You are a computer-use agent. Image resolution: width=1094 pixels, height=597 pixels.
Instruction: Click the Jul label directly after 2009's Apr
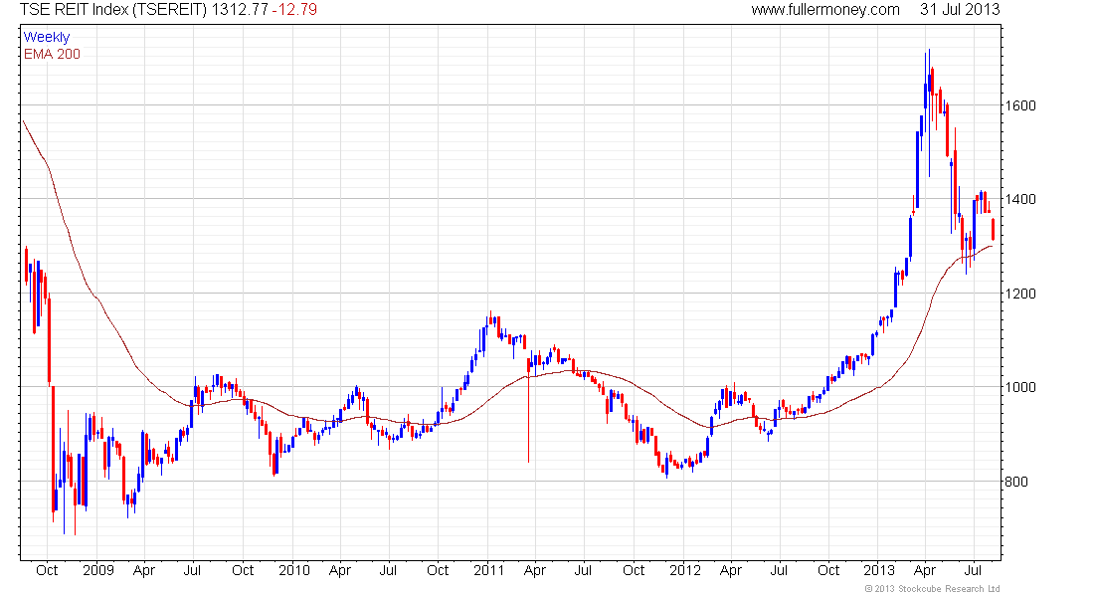tap(192, 570)
